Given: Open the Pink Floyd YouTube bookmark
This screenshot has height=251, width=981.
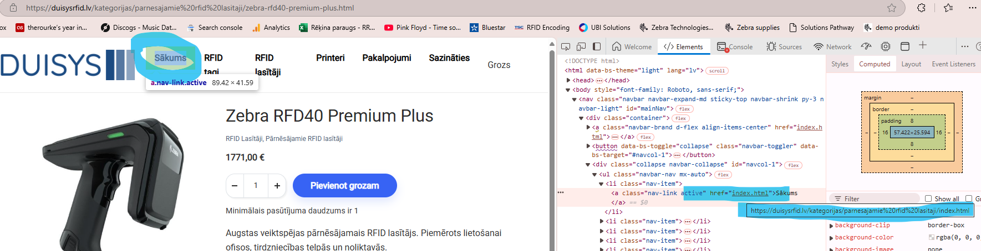Looking at the screenshot, I should [423, 28].
